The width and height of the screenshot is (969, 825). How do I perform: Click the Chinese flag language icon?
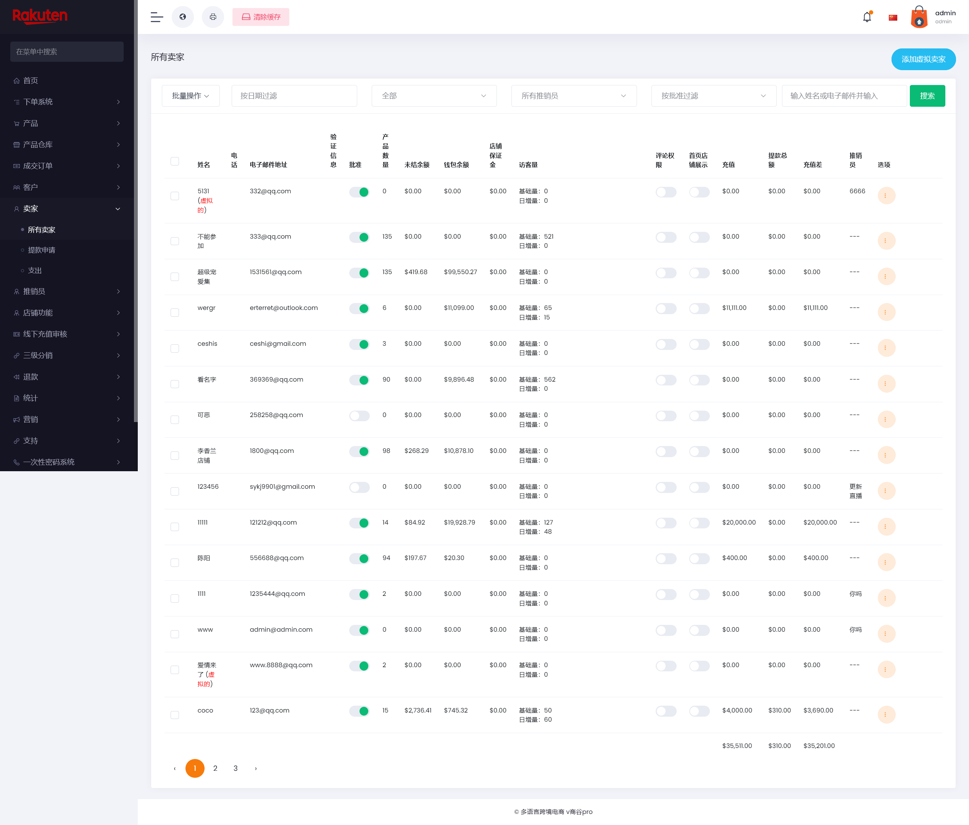[893, 18]
